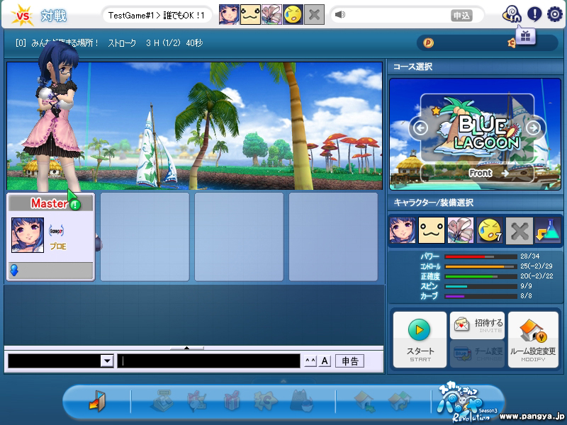
Task: Click the プロE rank text
Action: (58, 246)
